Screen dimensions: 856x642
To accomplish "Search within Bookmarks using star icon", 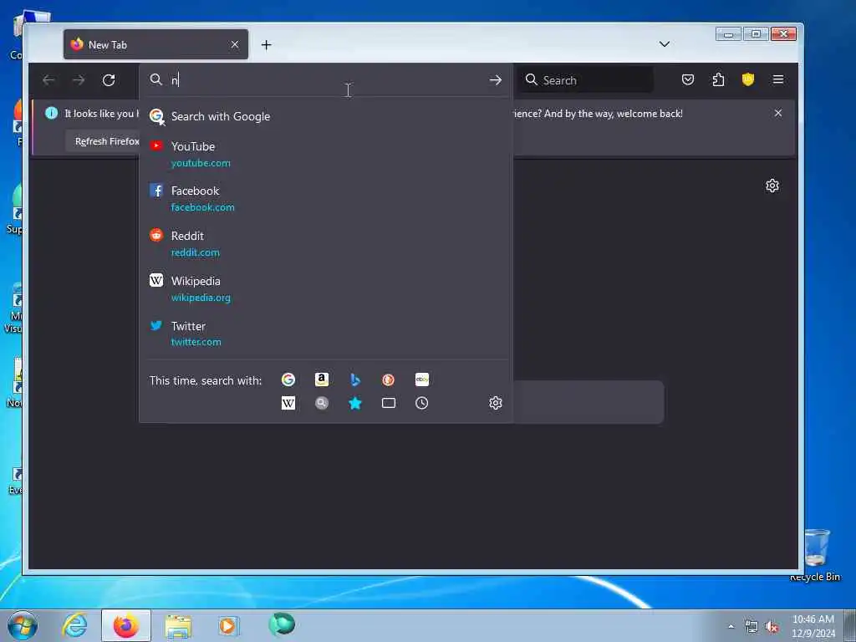I will tap(354, 403).
